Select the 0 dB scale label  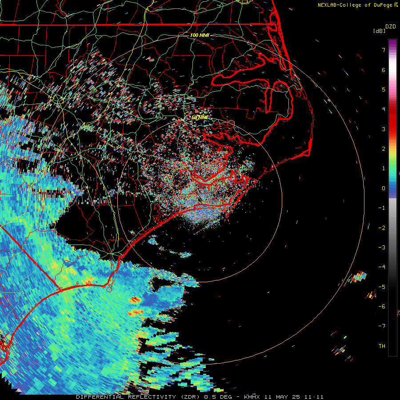click(x=384, y=188)
